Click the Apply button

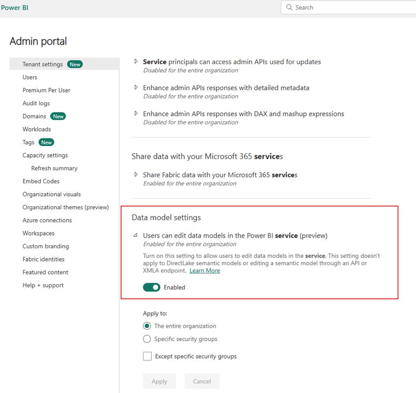159,381
